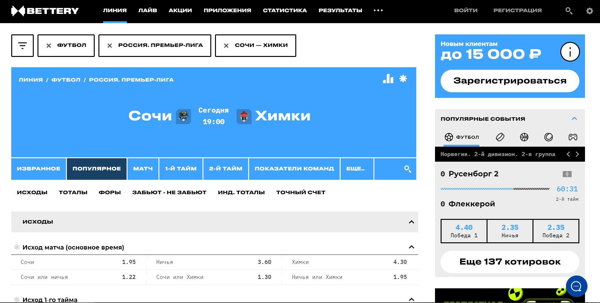Image resolution: width=600 pixels, height=303 pixels.
Task: Jump to Тоталы market group
Action: tap(73, 192)
